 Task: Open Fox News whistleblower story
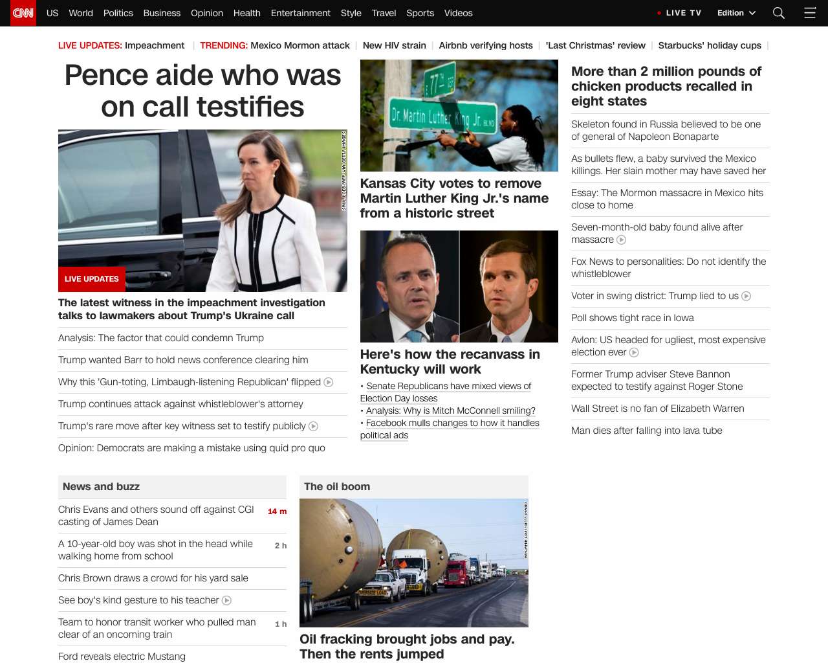pos(668,267)
